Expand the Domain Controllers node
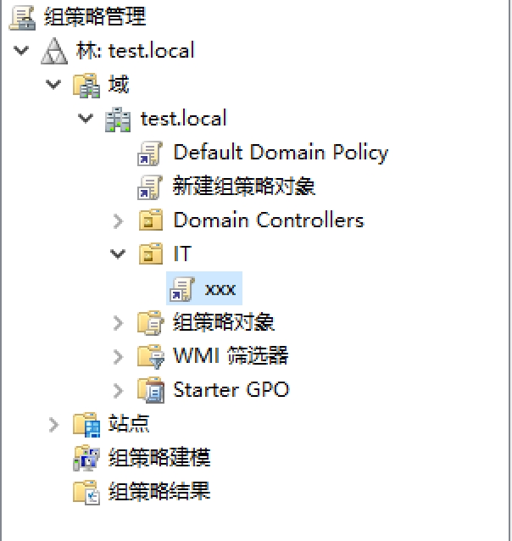The height and width of the screenshot is (541, 512). point(118,220)
